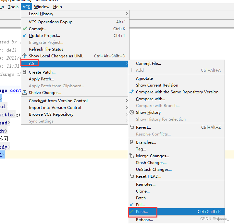Click the Create Patch icon

[25, 72]
